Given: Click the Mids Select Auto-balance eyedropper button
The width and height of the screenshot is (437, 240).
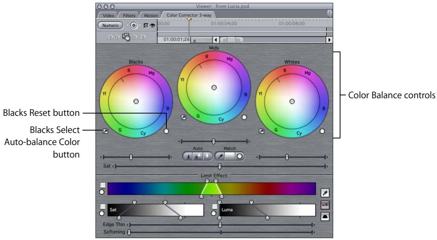Looking at the screenshot, I should pos(184,117).
